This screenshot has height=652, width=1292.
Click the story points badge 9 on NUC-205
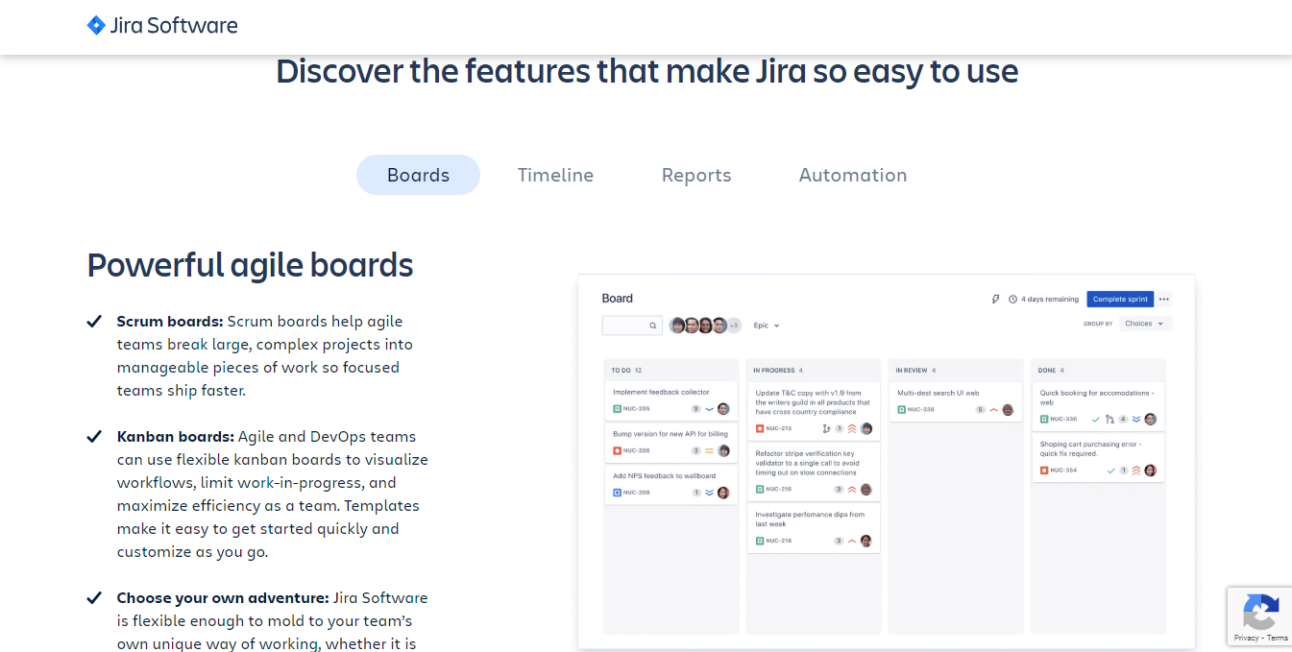pos(695,408)
